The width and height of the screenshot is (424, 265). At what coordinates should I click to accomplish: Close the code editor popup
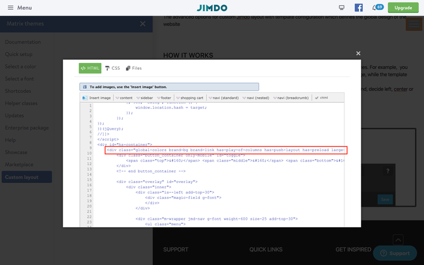[x=358, y=53]
